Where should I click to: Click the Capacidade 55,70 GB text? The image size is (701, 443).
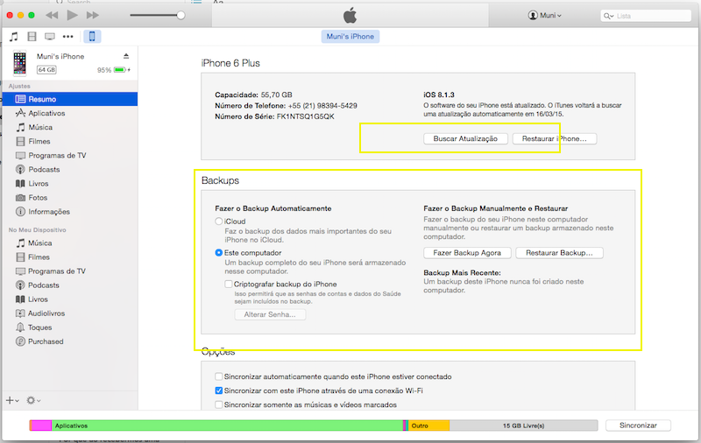pos(253,95)
